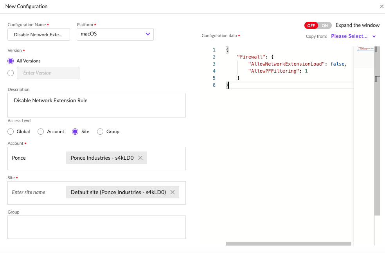Choose the Site access level
The image size is (385, 253).
(x=75, y=132)
